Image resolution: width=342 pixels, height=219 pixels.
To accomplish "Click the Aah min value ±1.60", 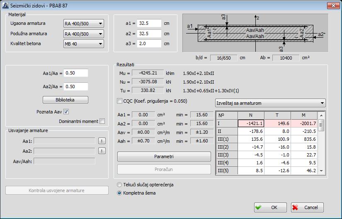I will coord(201,141).
